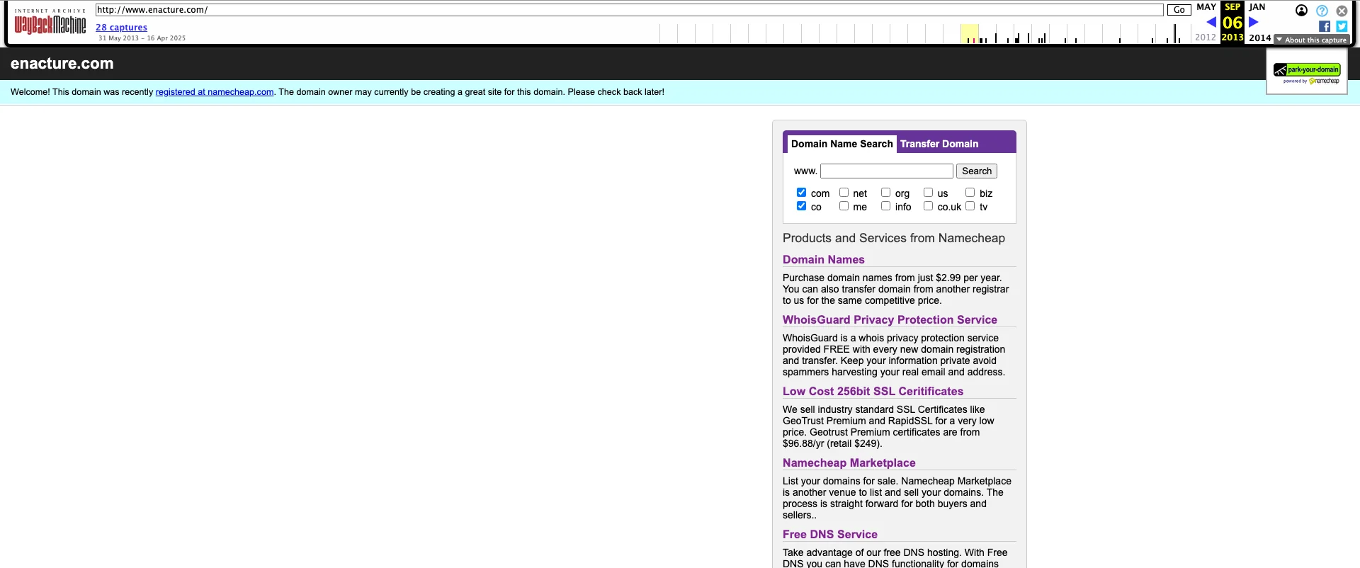Uncheck the com domain checkbox
The height and width of the screenshot is (568, 1360).
tap(801, 193)
